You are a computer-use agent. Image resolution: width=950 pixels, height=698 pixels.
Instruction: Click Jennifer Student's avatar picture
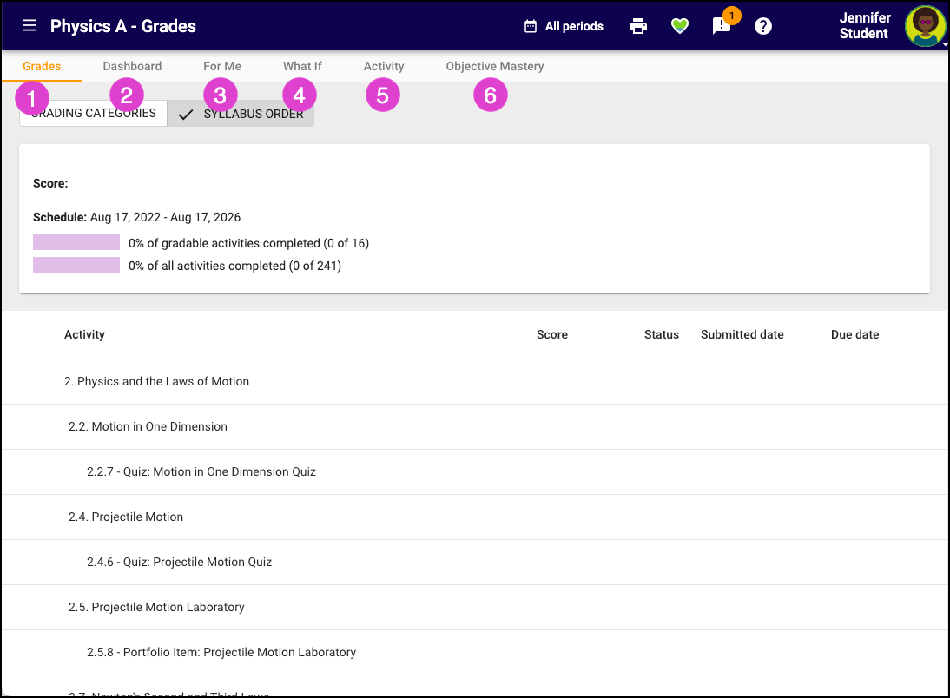[x=925, y=26]
